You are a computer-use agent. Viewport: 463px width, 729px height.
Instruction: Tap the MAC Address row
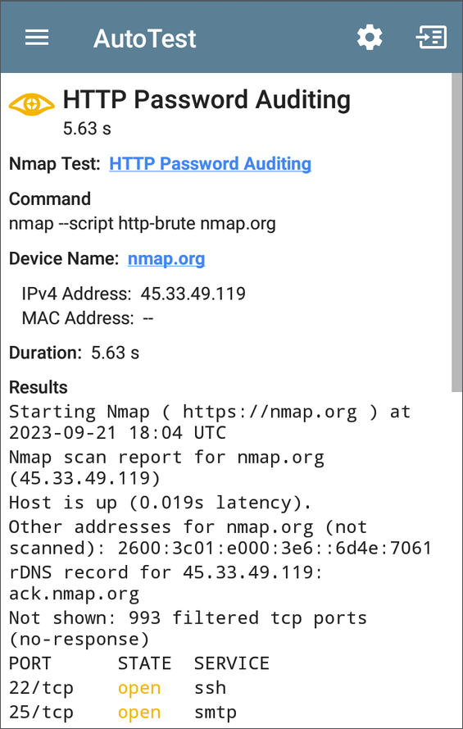point(88,318)
